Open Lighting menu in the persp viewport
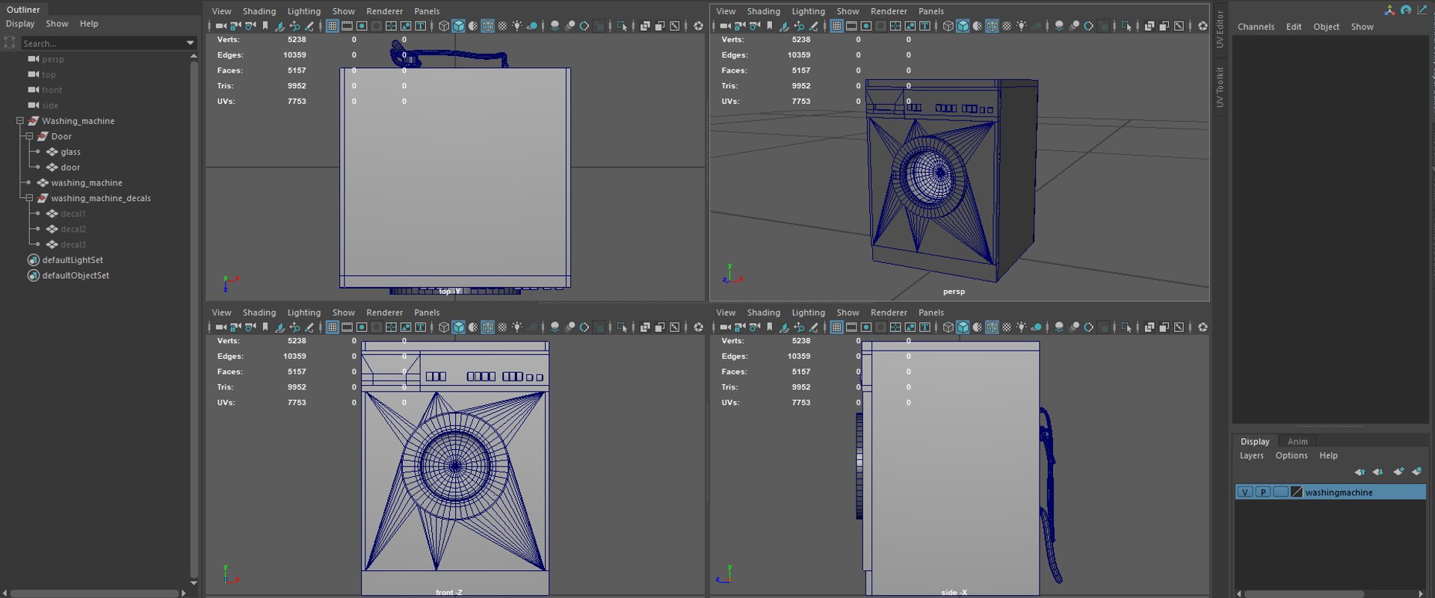 [809, 11]
